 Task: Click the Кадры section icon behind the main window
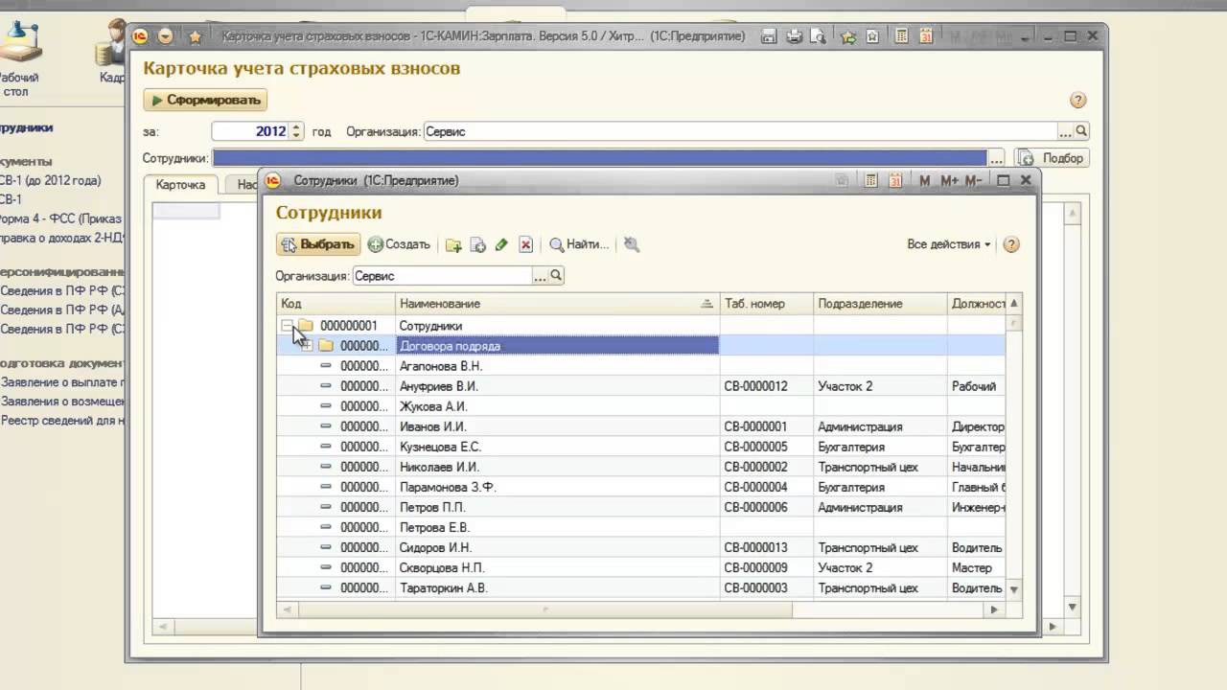pos(113,53)
